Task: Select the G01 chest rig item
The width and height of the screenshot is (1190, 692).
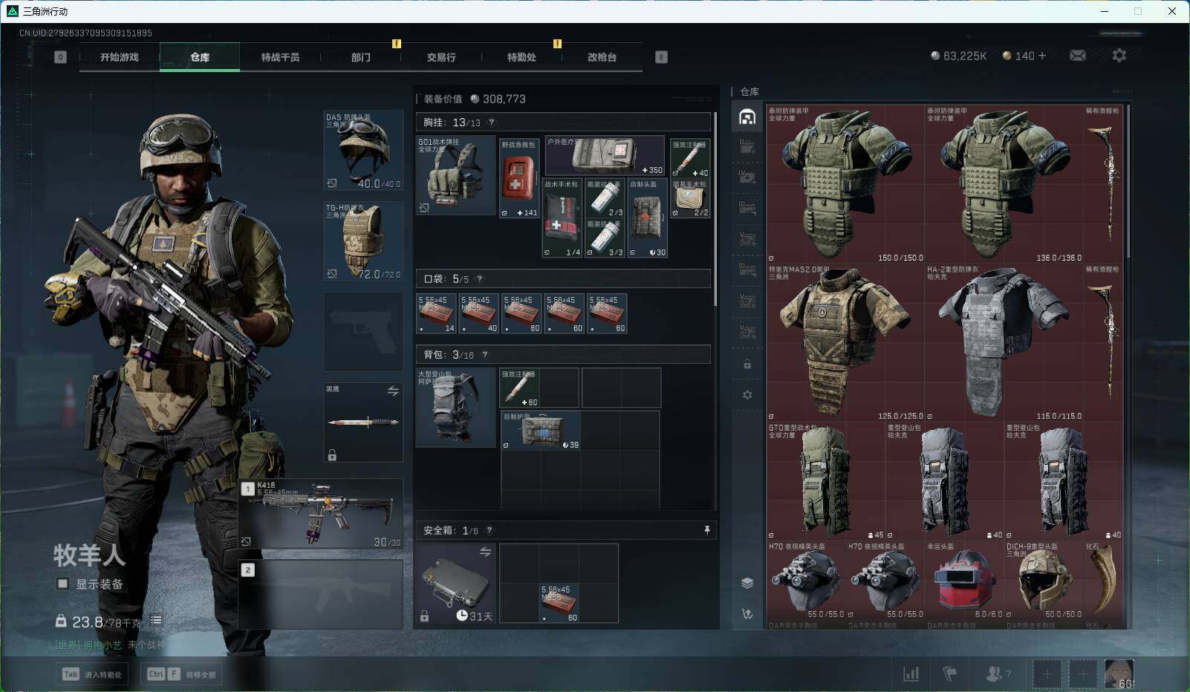Action: pos(455,175)
